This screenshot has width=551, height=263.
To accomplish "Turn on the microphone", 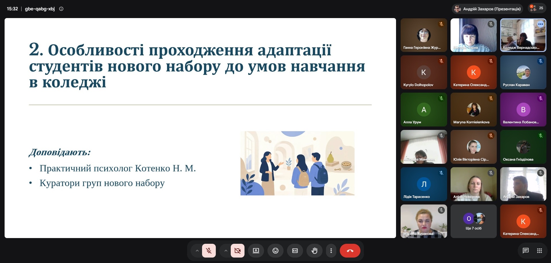I will point(209,251).
